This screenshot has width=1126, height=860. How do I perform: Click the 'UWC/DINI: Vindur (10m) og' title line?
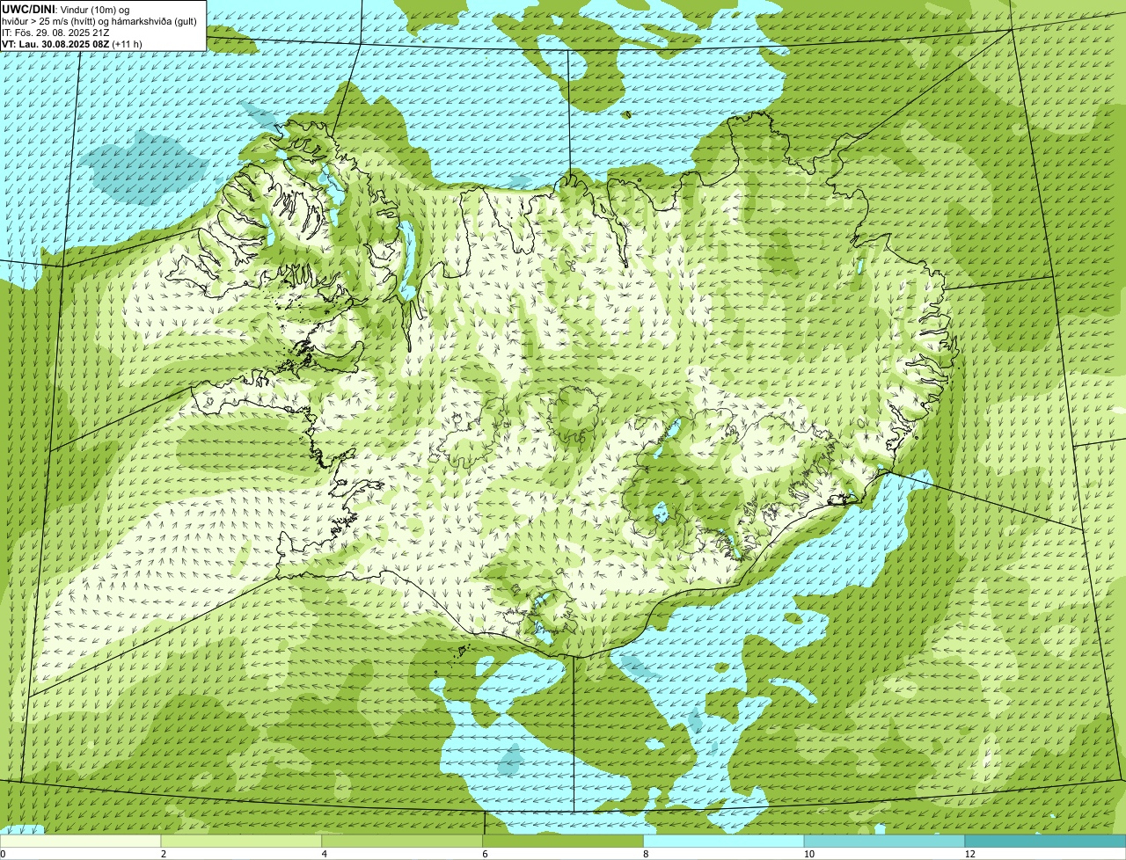[66, 9]
